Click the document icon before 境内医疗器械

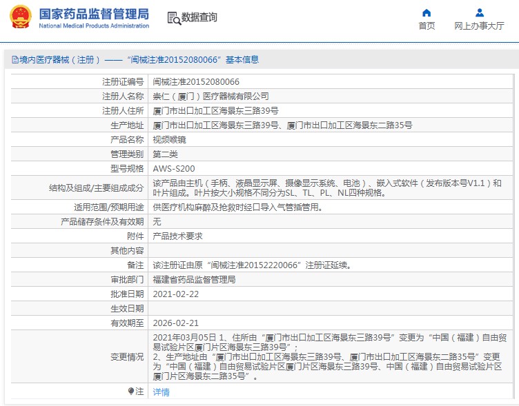click(x=14, y=60)
